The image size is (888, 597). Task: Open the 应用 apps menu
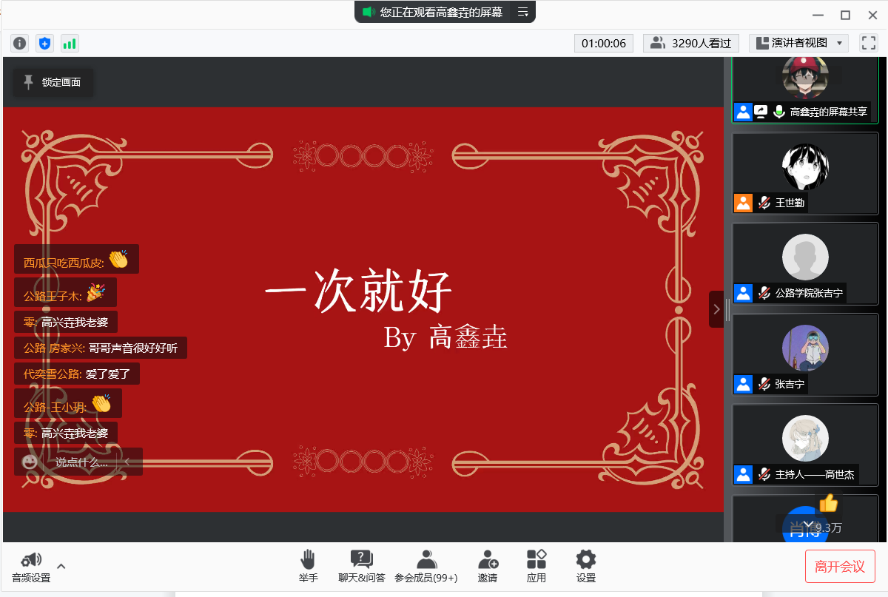536,566
